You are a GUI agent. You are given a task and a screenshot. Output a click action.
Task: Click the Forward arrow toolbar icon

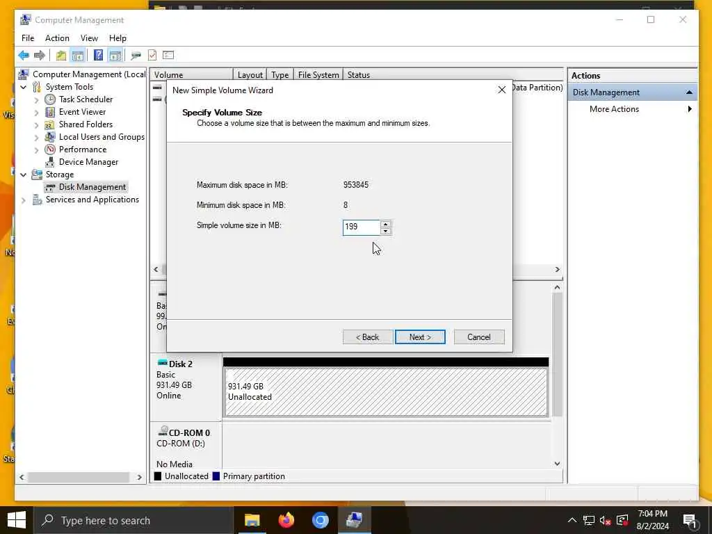click(x=40, y=56)
